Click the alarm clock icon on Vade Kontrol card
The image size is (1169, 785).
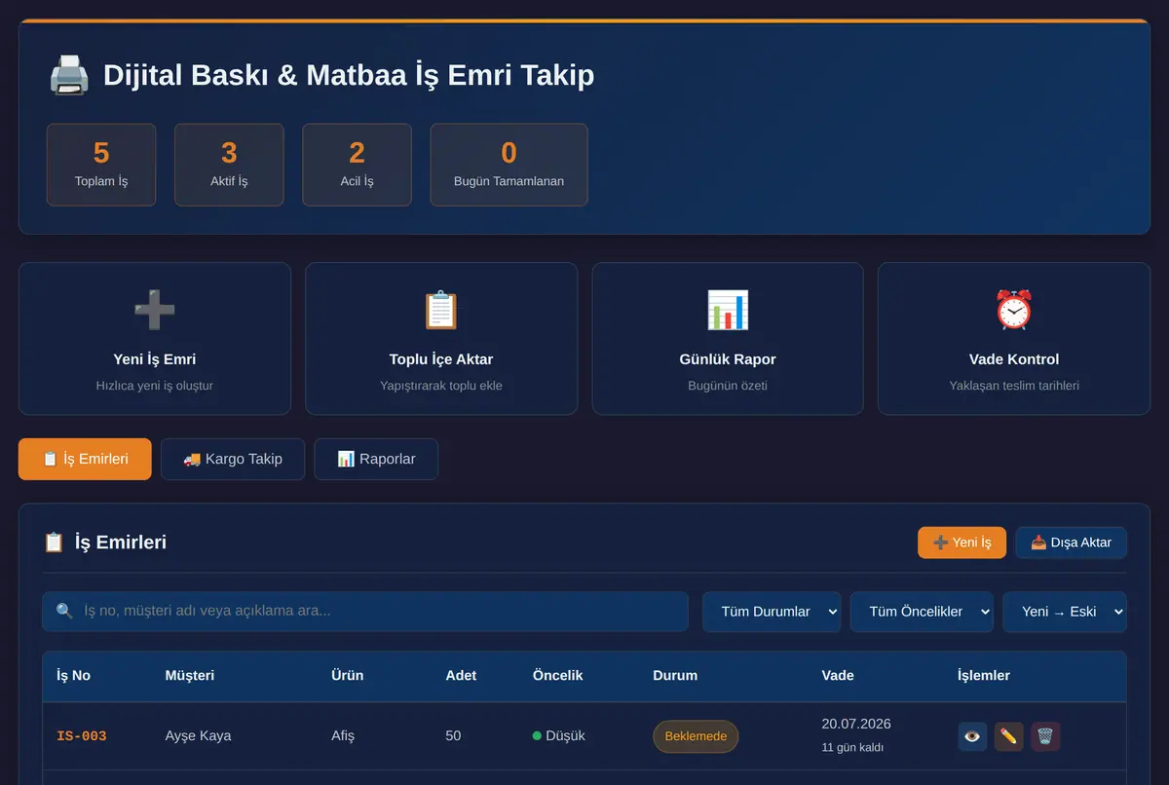[1014, 310]
